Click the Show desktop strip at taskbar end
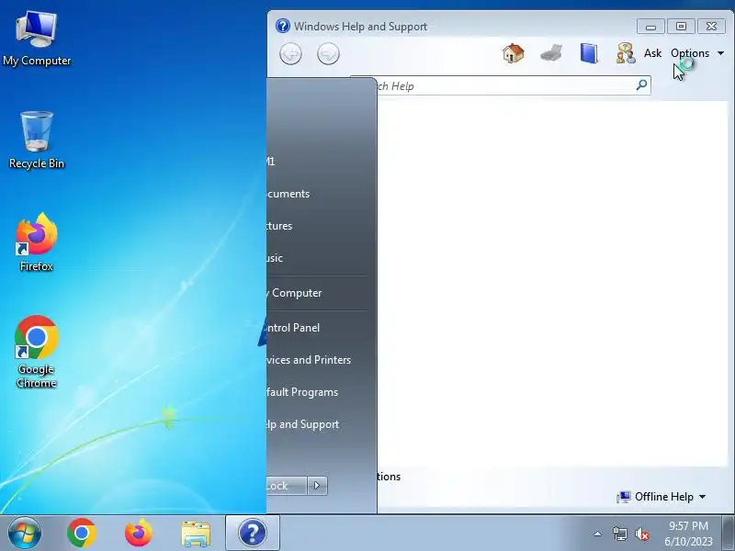Image resolution: width=735 pixels, height=551 pixels. pyautogui.click(x=729, y=533)
